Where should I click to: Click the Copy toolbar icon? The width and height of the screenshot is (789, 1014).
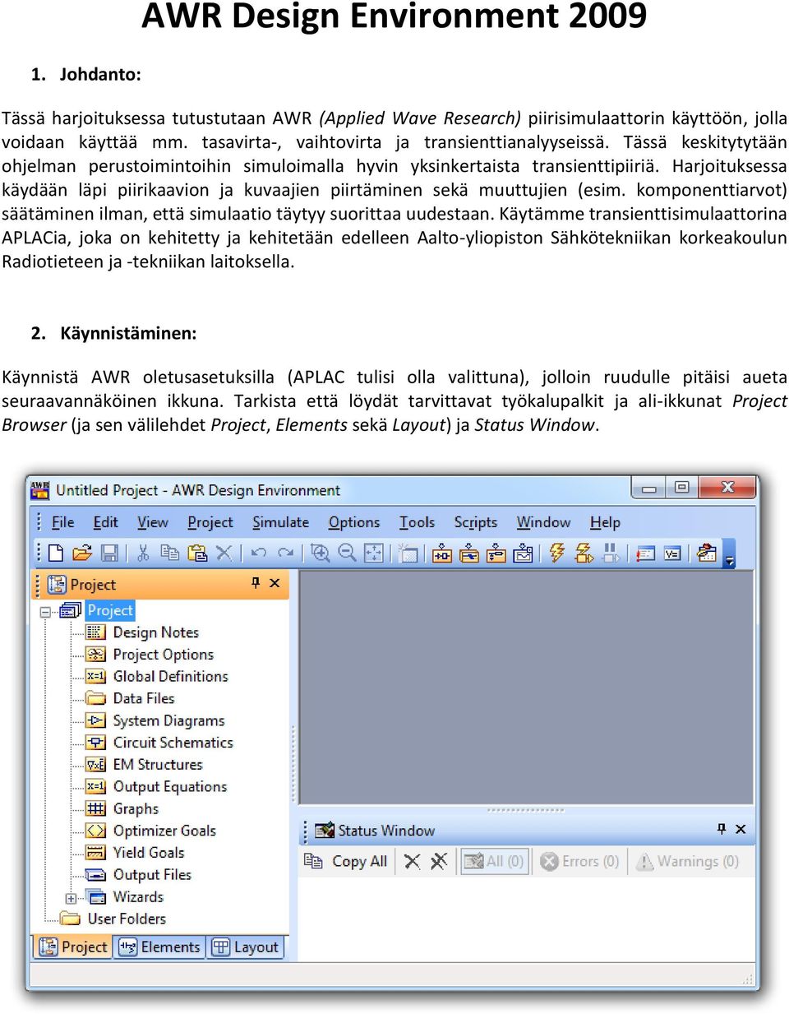[169, 553]
